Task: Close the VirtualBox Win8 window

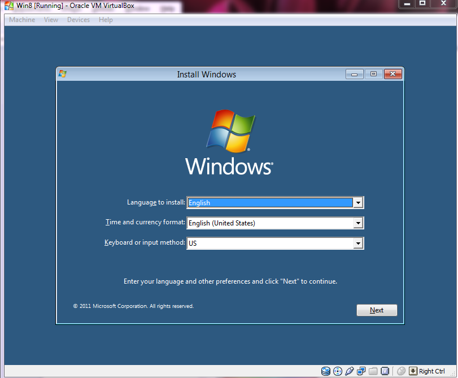Action: pyautogui.click(x=443, y=4)
